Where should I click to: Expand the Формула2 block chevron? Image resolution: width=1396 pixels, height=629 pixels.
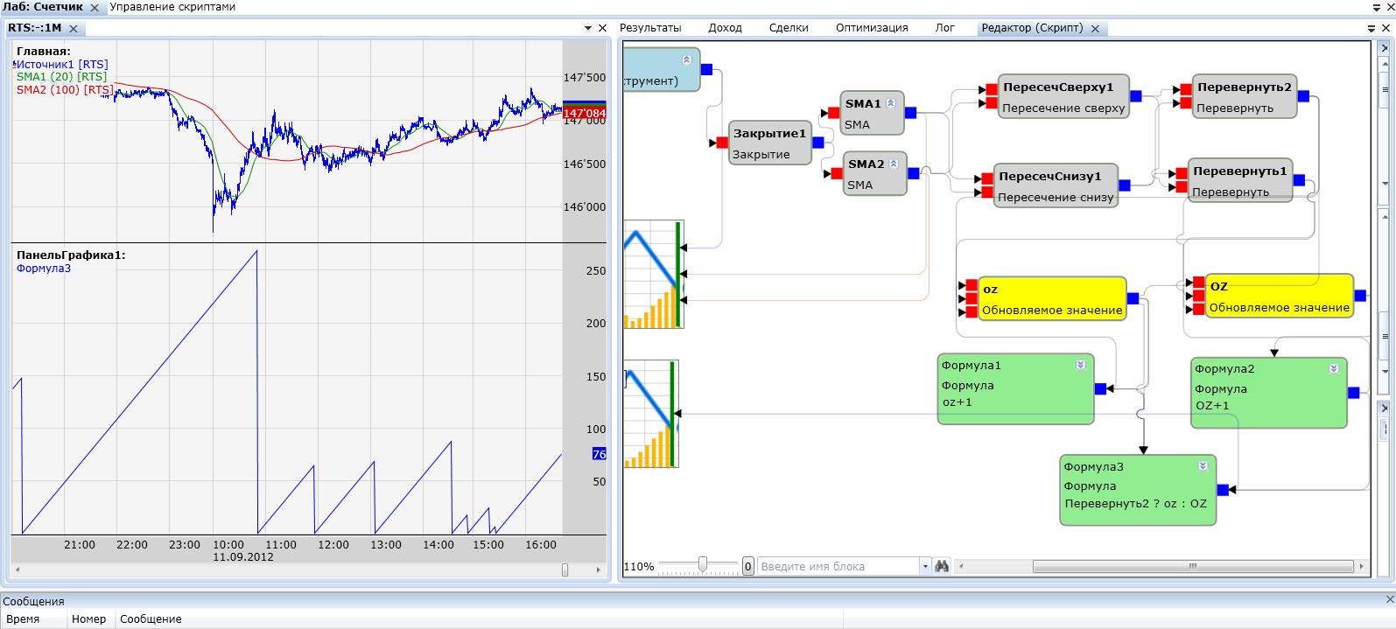coord(1334,368)
